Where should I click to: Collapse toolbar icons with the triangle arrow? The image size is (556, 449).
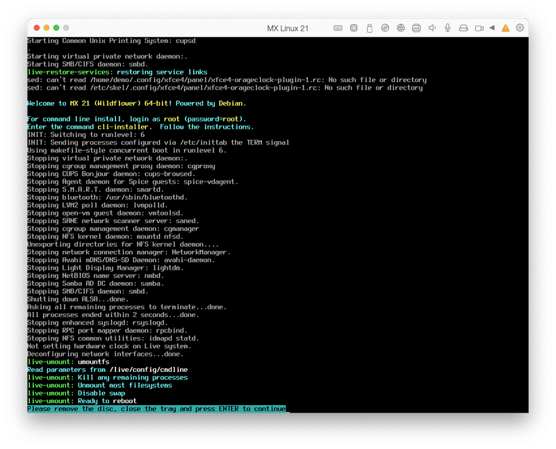click(492, 28)
